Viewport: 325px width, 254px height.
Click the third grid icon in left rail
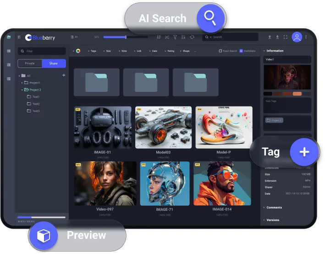click(x=9, y=79)
